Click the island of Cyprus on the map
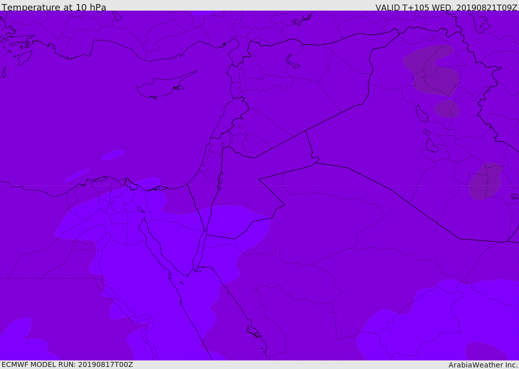The image size is (519, 369). (166, 86)
